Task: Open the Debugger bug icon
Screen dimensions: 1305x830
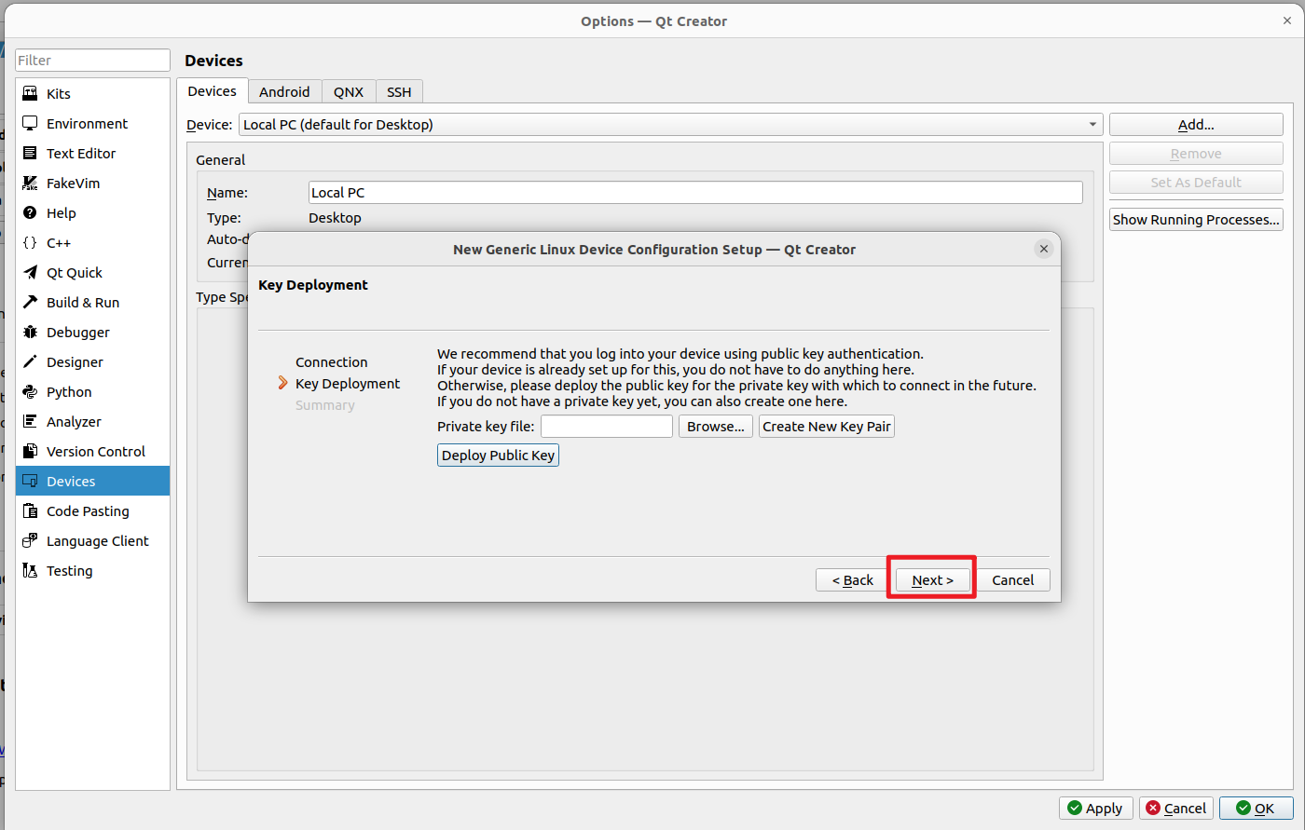Action: 30,332
